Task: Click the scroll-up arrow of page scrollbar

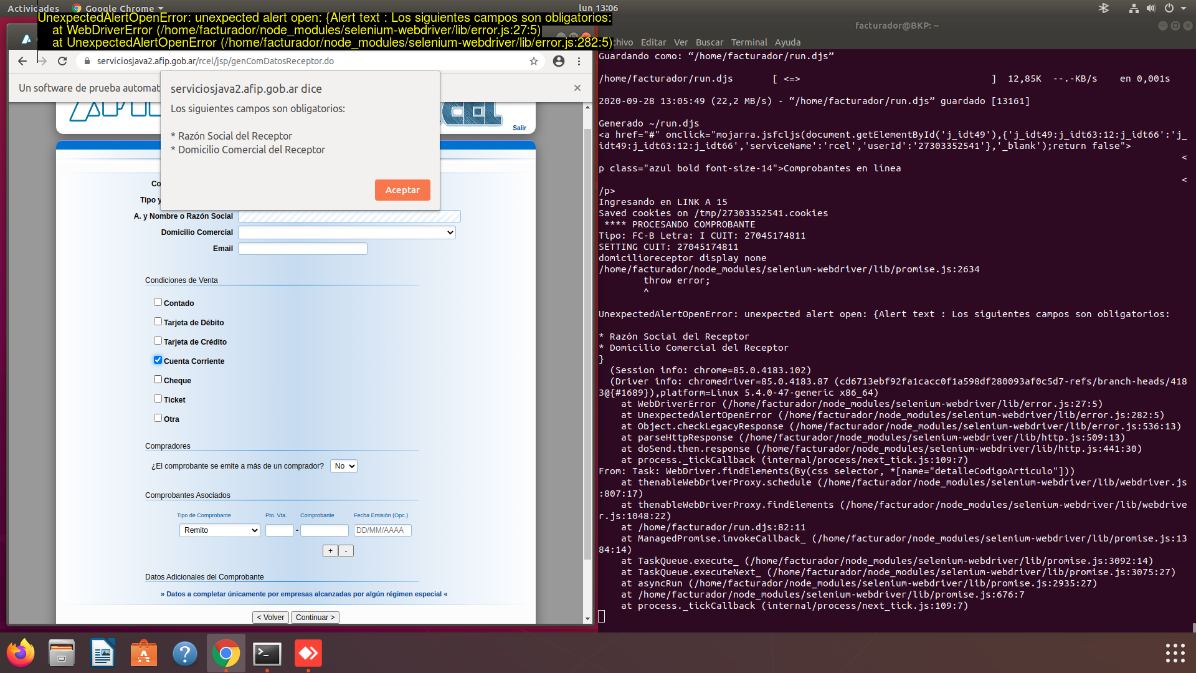Action: coord(587,107)
